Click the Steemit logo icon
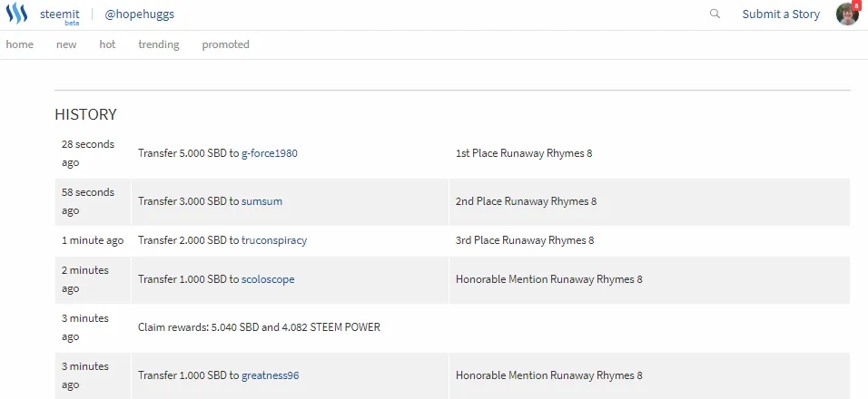Screen dimensions: 868x399 tap(16, 14)
